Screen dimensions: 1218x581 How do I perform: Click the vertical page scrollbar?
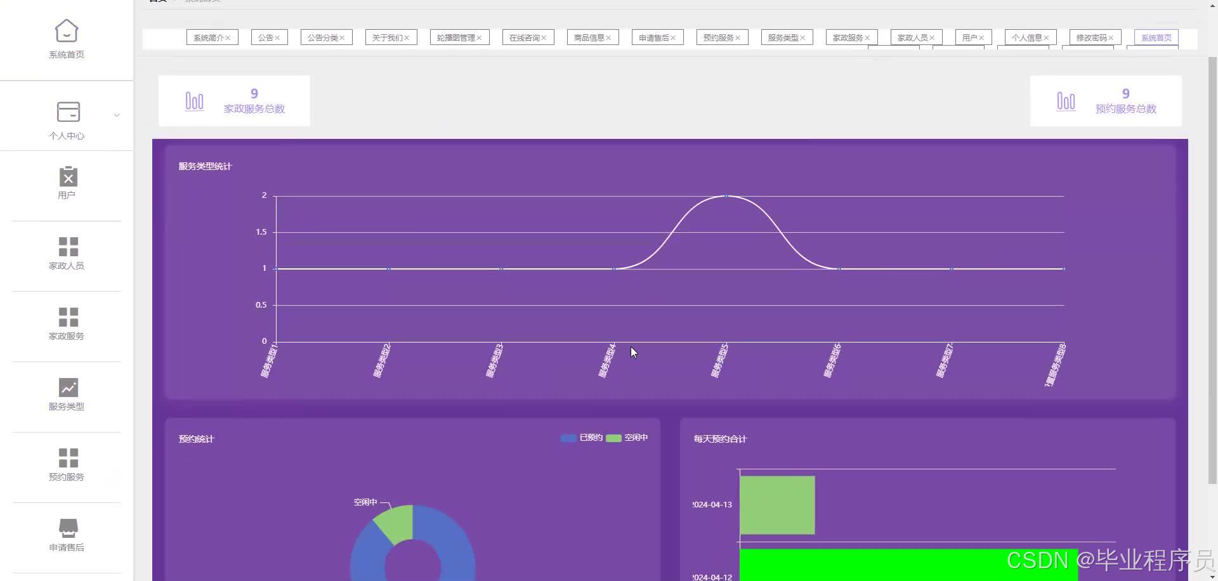[1212, 270]
